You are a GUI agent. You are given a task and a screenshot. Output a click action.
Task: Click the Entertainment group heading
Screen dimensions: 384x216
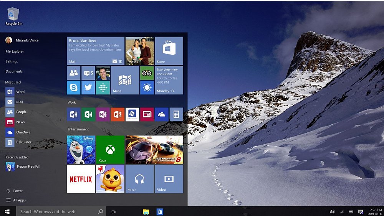coord(78,129)
